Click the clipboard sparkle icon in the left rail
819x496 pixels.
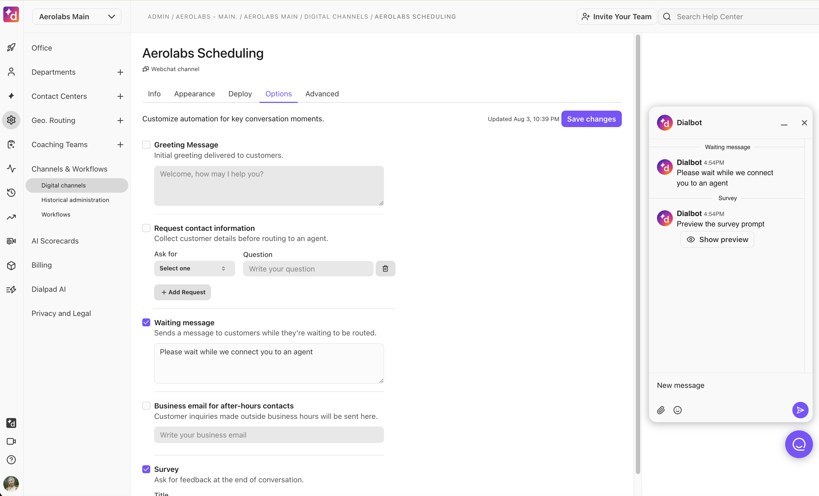tap(11, 144)
